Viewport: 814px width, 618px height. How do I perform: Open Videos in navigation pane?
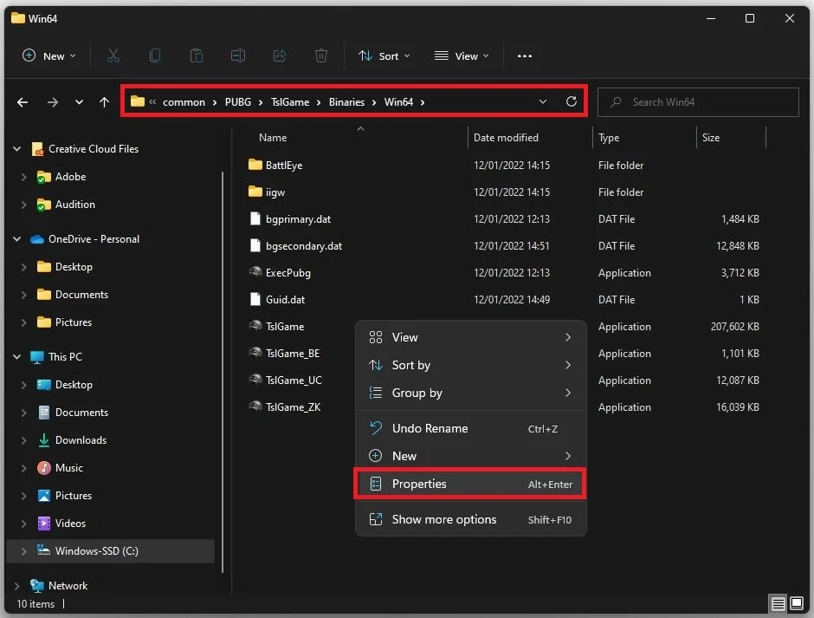[70, 524]
